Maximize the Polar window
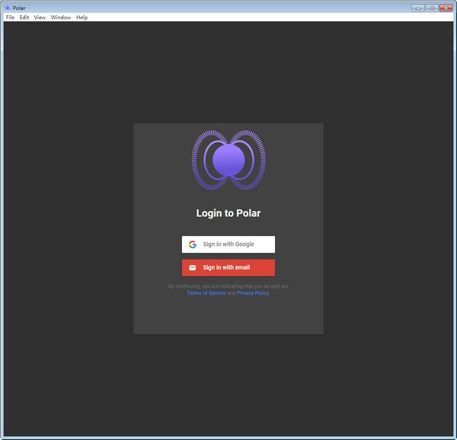The width and height of the screenshot is (457, 440). click(431, 8)
